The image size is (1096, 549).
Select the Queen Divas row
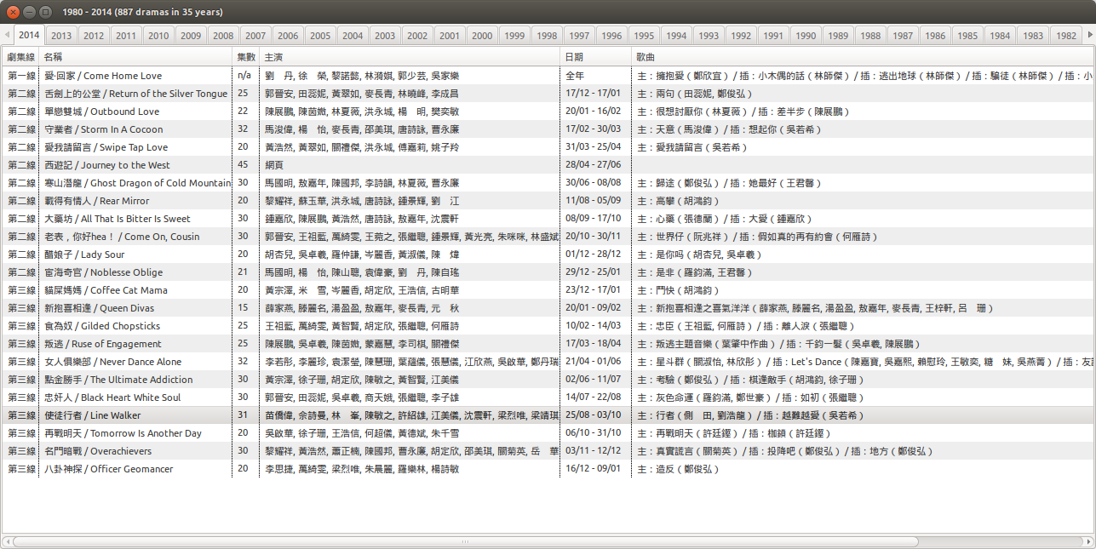point(548,308)
